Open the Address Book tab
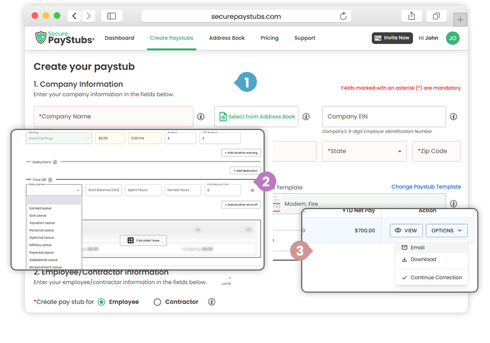Screen dimensions: 490x343 coord(227,38)
